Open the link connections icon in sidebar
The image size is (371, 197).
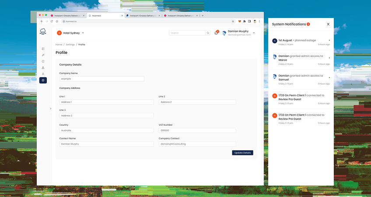pyautogui.click(x=43, y=55)
